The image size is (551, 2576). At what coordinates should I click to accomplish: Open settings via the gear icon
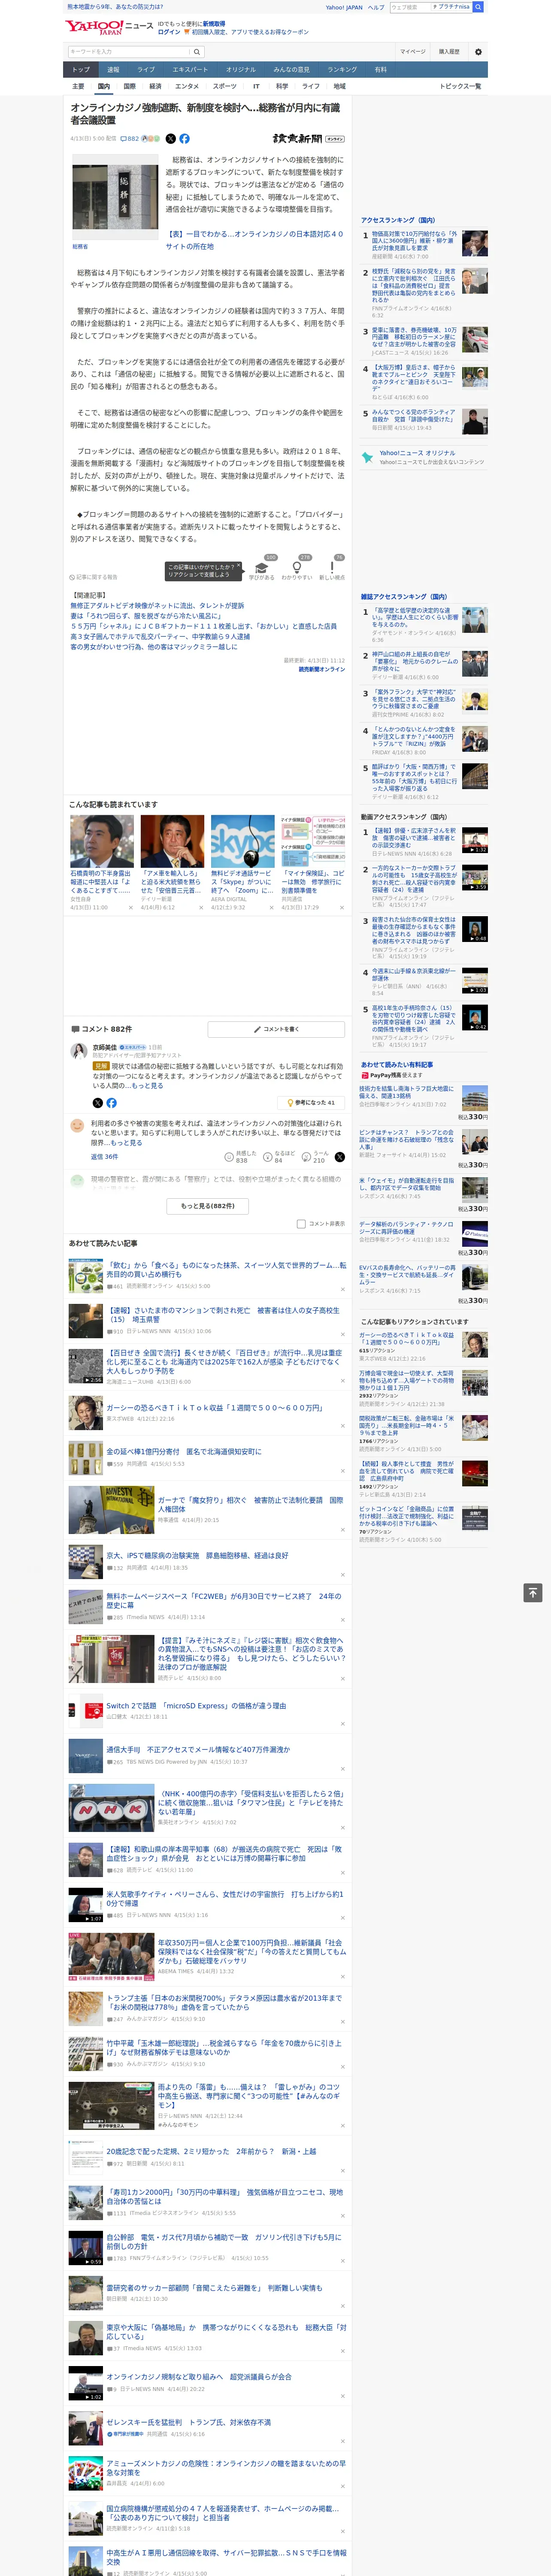(478, 52)
